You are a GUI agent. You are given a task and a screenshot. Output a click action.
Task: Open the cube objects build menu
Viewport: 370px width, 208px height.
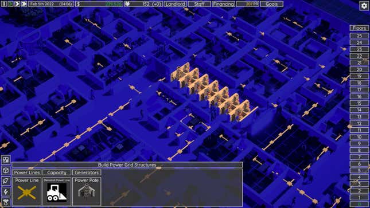(6, 170)
